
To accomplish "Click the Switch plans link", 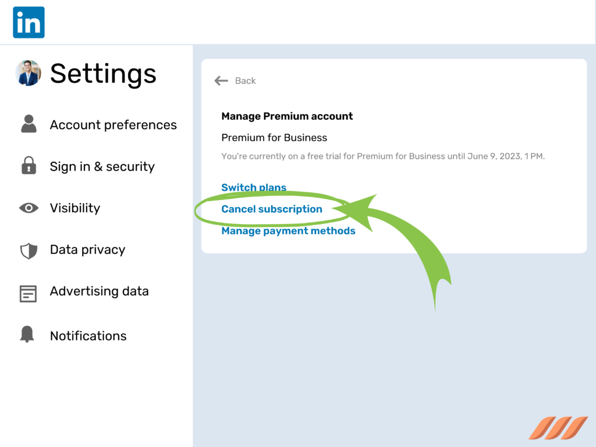I will (254, 187).
